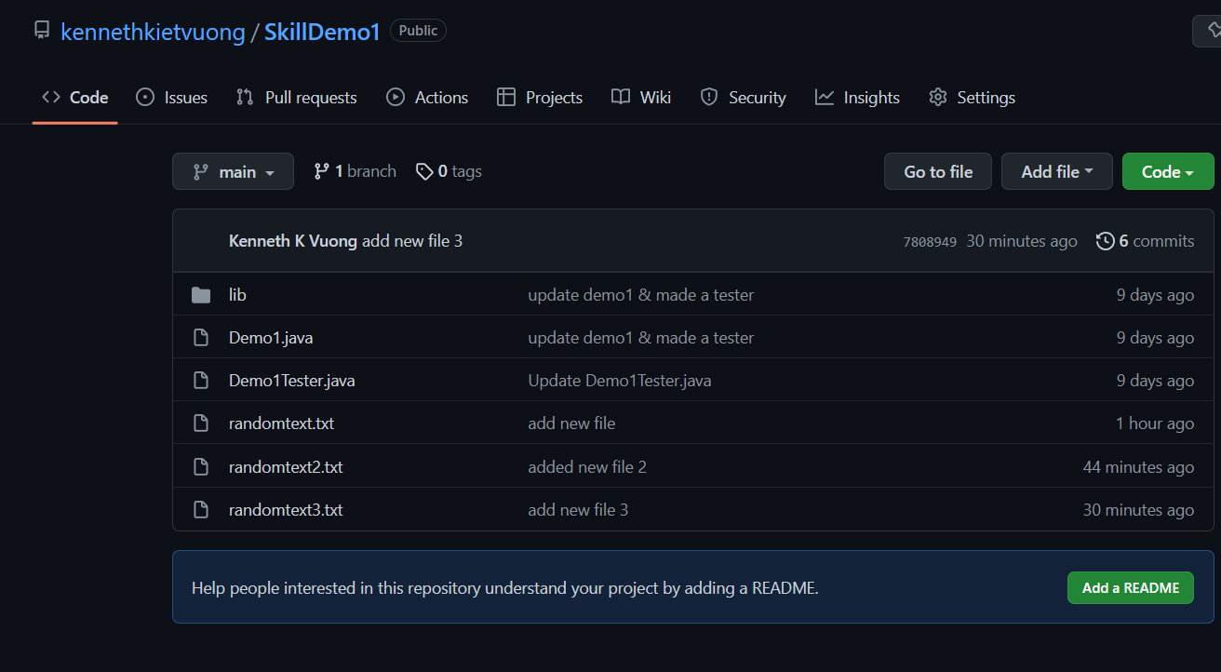This screenshot has width=1221, height=672.
Task: Open commit hash 7808949
Action: (x=930, y=242)
